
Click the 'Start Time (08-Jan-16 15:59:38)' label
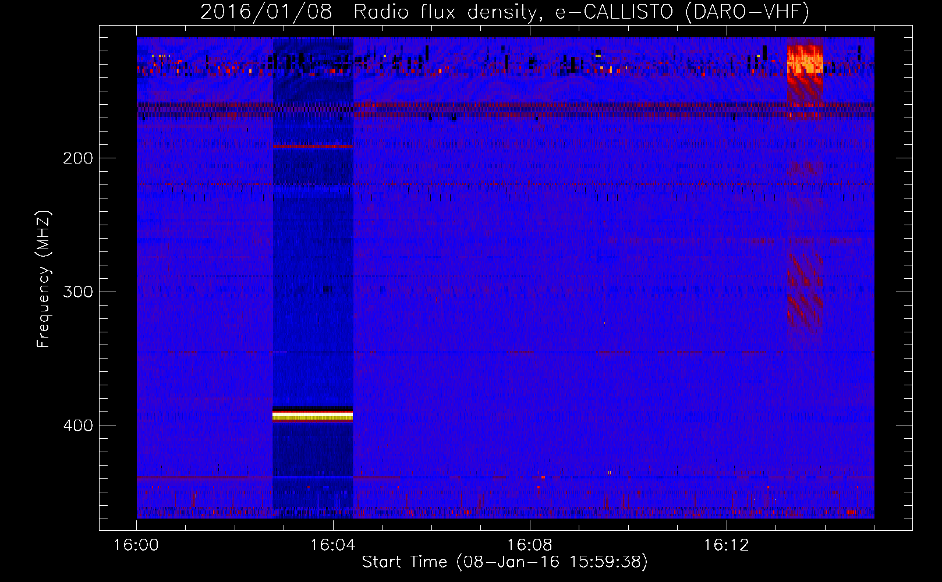coord(505,562)
